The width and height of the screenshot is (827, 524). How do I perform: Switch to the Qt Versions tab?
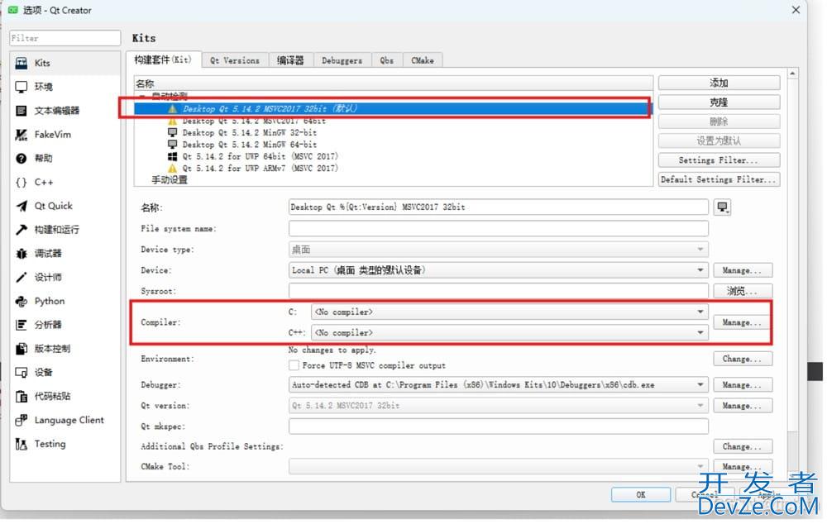point(235,60)
